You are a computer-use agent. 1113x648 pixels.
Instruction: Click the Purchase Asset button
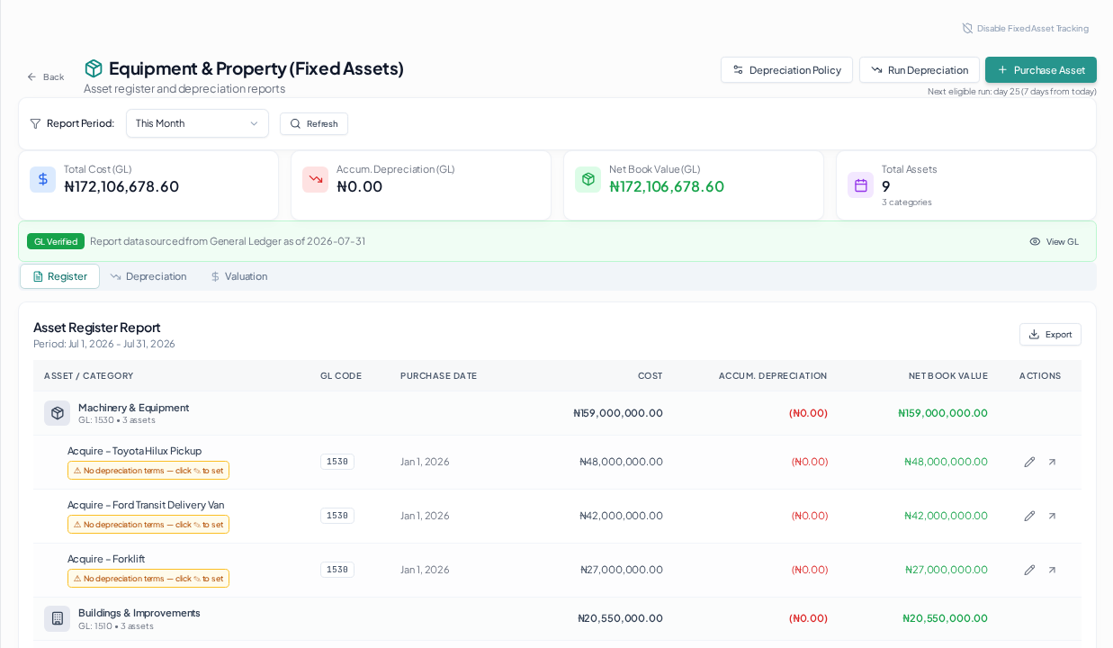click(x=1040, y=70)
